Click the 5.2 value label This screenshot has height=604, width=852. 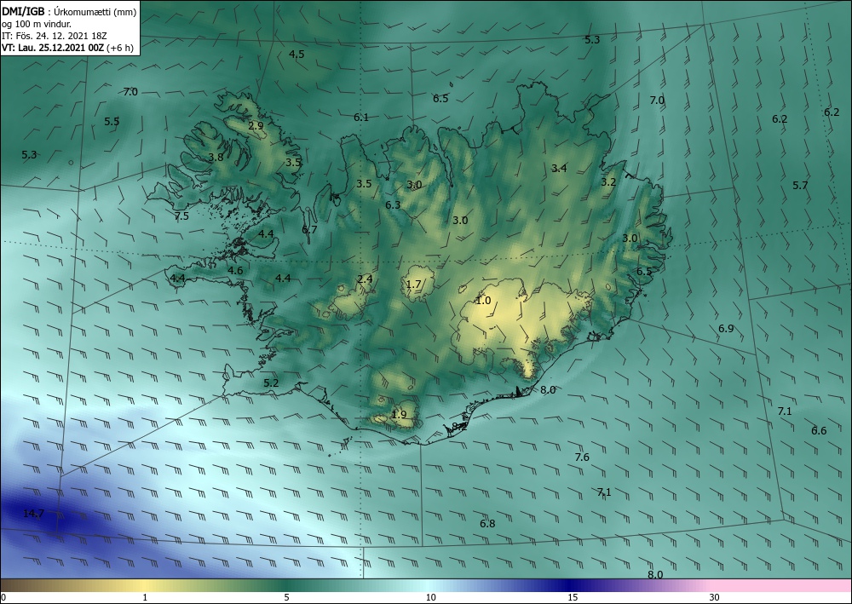coord(271,383)
